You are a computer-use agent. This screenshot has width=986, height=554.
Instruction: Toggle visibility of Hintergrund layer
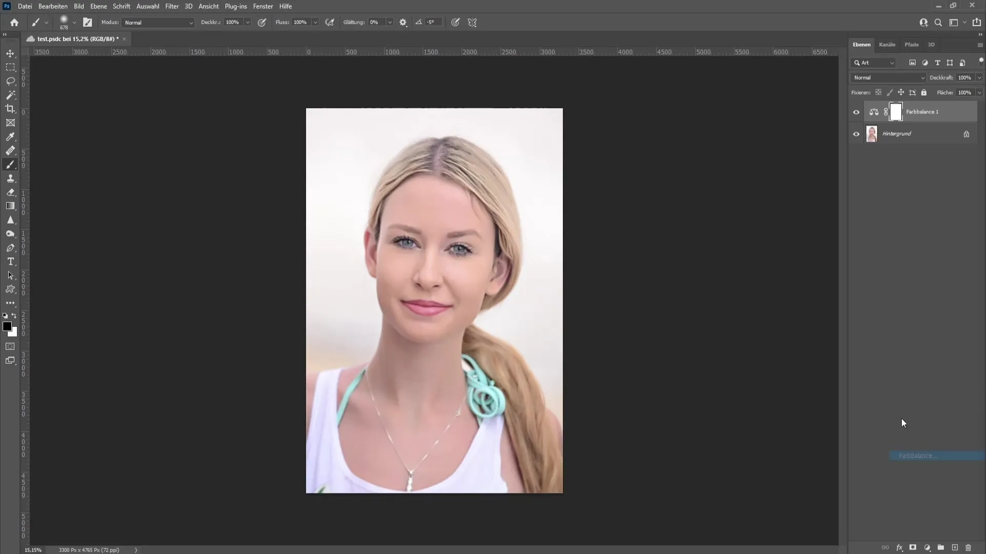857,133
